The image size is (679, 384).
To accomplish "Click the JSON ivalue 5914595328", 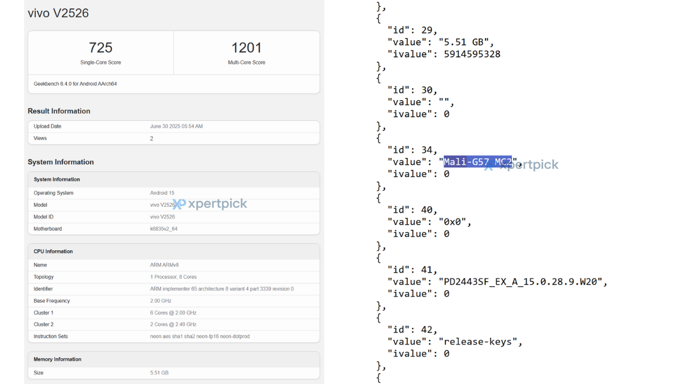I will tap(472, 54).
